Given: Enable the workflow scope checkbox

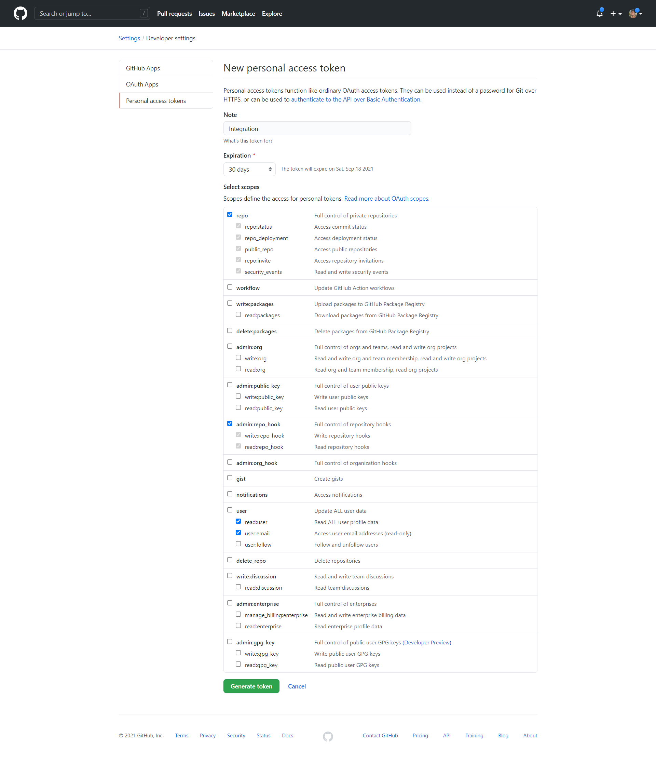Looking at the screenshot, I should (230, 287).
